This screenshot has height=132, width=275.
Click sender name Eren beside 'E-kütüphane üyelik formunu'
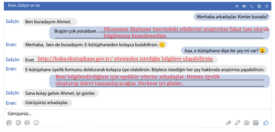[x=11, y=69]
